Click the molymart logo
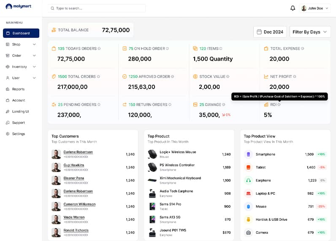 19,6
